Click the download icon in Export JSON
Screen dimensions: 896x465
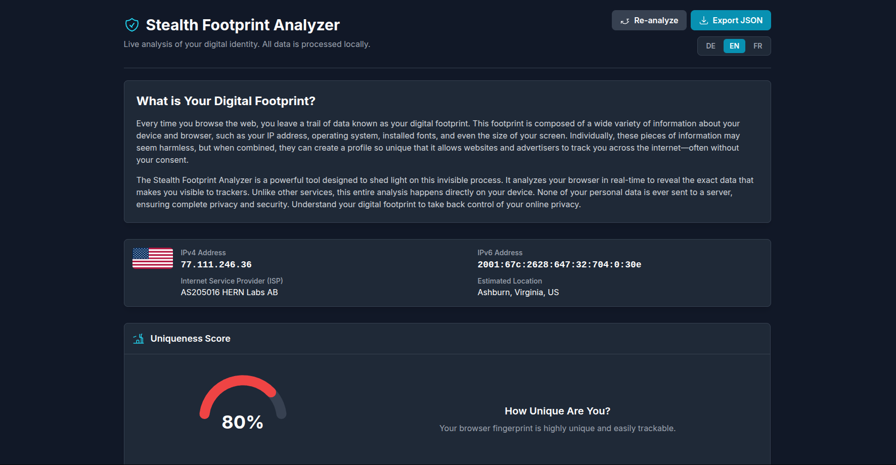tap(703, 21)
